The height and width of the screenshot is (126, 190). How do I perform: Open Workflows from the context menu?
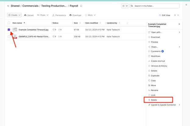154,56
